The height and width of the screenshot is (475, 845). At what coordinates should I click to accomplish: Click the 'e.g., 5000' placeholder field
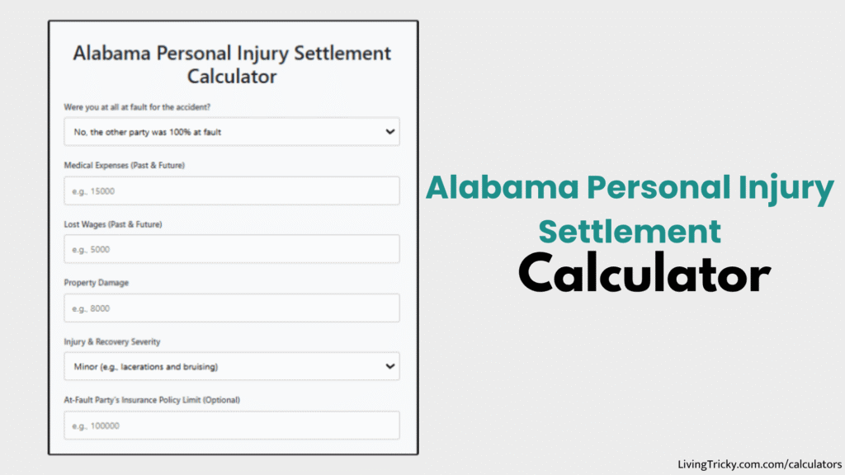(x=231, y=248)
